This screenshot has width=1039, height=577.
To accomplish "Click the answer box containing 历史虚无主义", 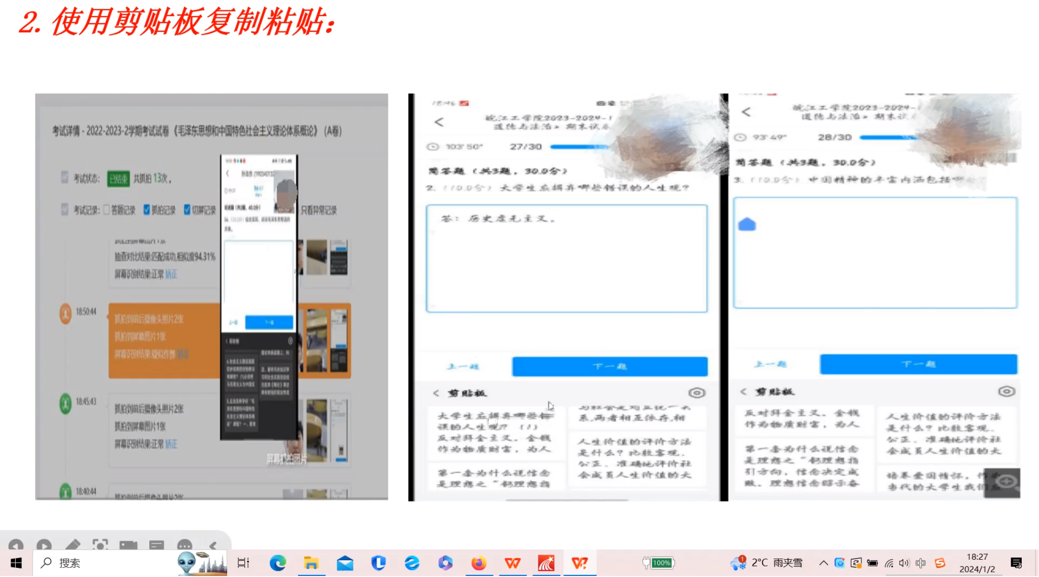I will click(566, 259).
